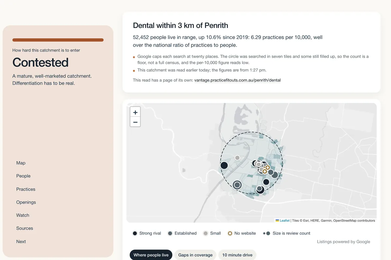This screenshot has width=391, height=260.
Task: Click the Listings powered by Google text
Action: point(343,241)
